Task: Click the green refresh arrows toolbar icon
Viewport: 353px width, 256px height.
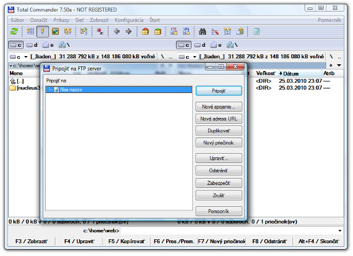Action: pos(14,31)
